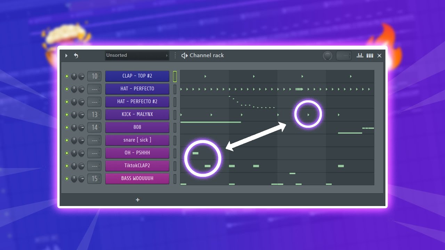Click the pan knob of CLAP - TOP #2

[74, 76]
